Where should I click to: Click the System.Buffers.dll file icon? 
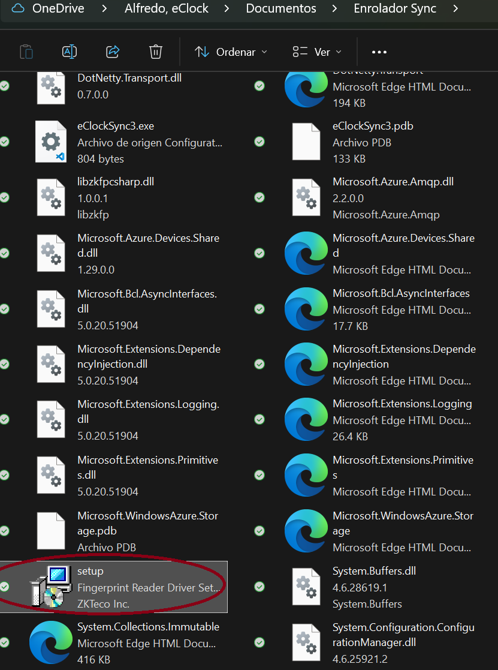[306, 586]
